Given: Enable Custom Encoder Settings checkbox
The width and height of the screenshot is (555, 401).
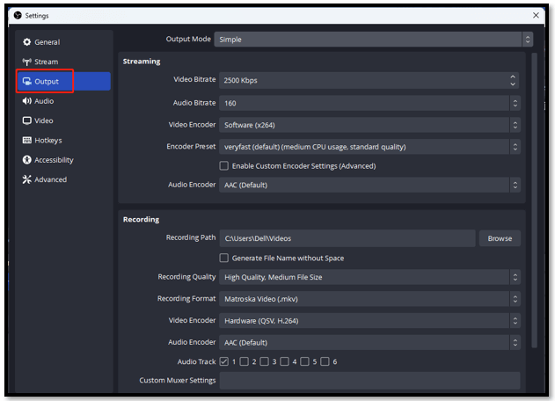Looking at the screenshot, I should pyautogui.click(x=224, y=165).
